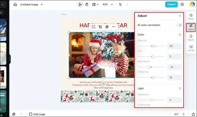Click the Exposure slider handle

coord(151,100)
